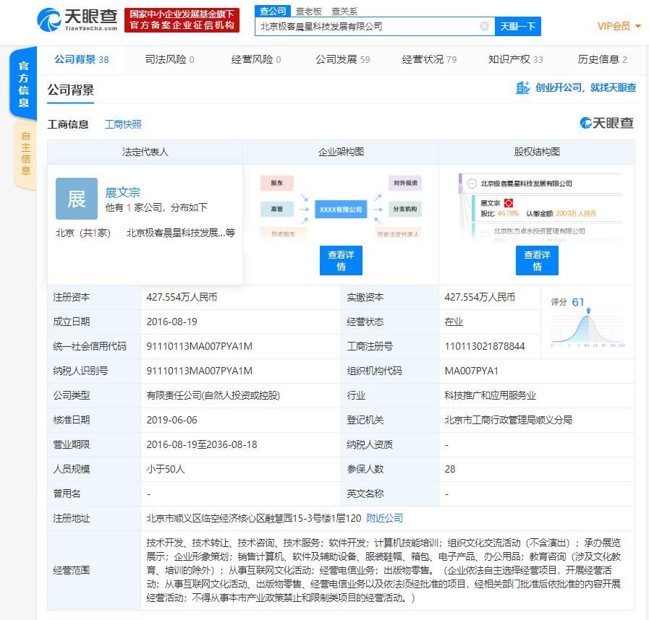Click 查看详情 under the 股权结构图 panel
Viewport: 649px width, 620px height.
pos(537,260)
